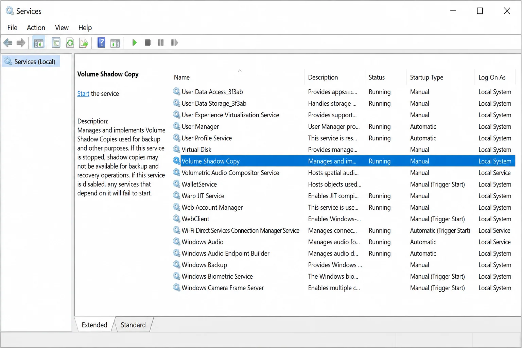522x348 pixels.
Task: Pause Service using the pause icon
Action: click(x=161, y=43)
